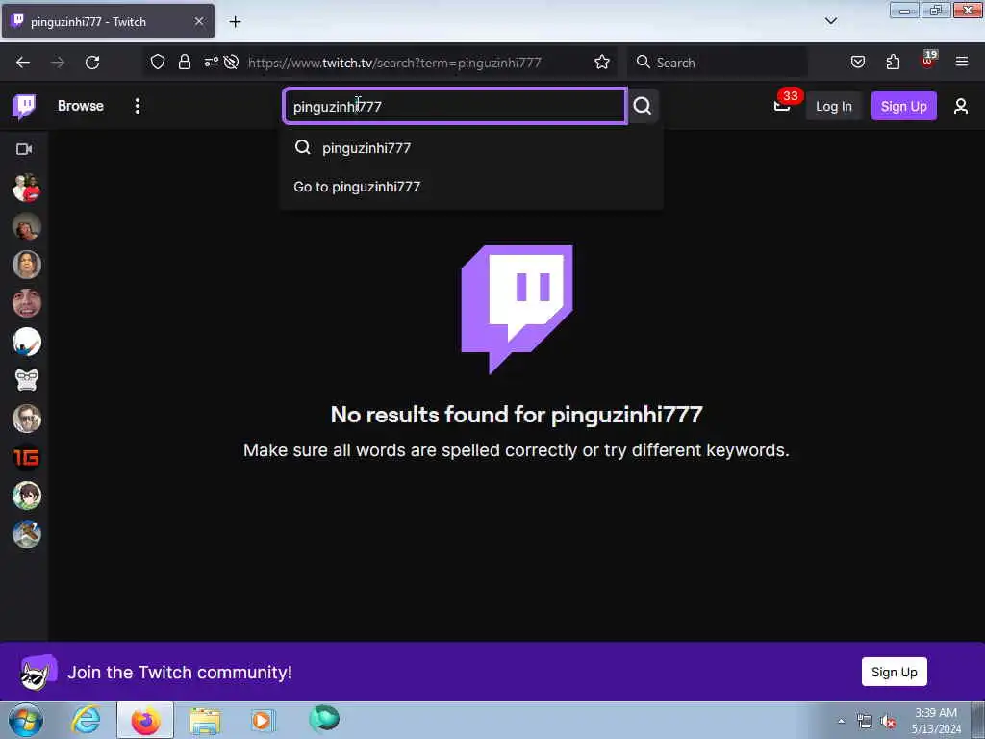Open site permissions icon in address bar

click(211, 62)
